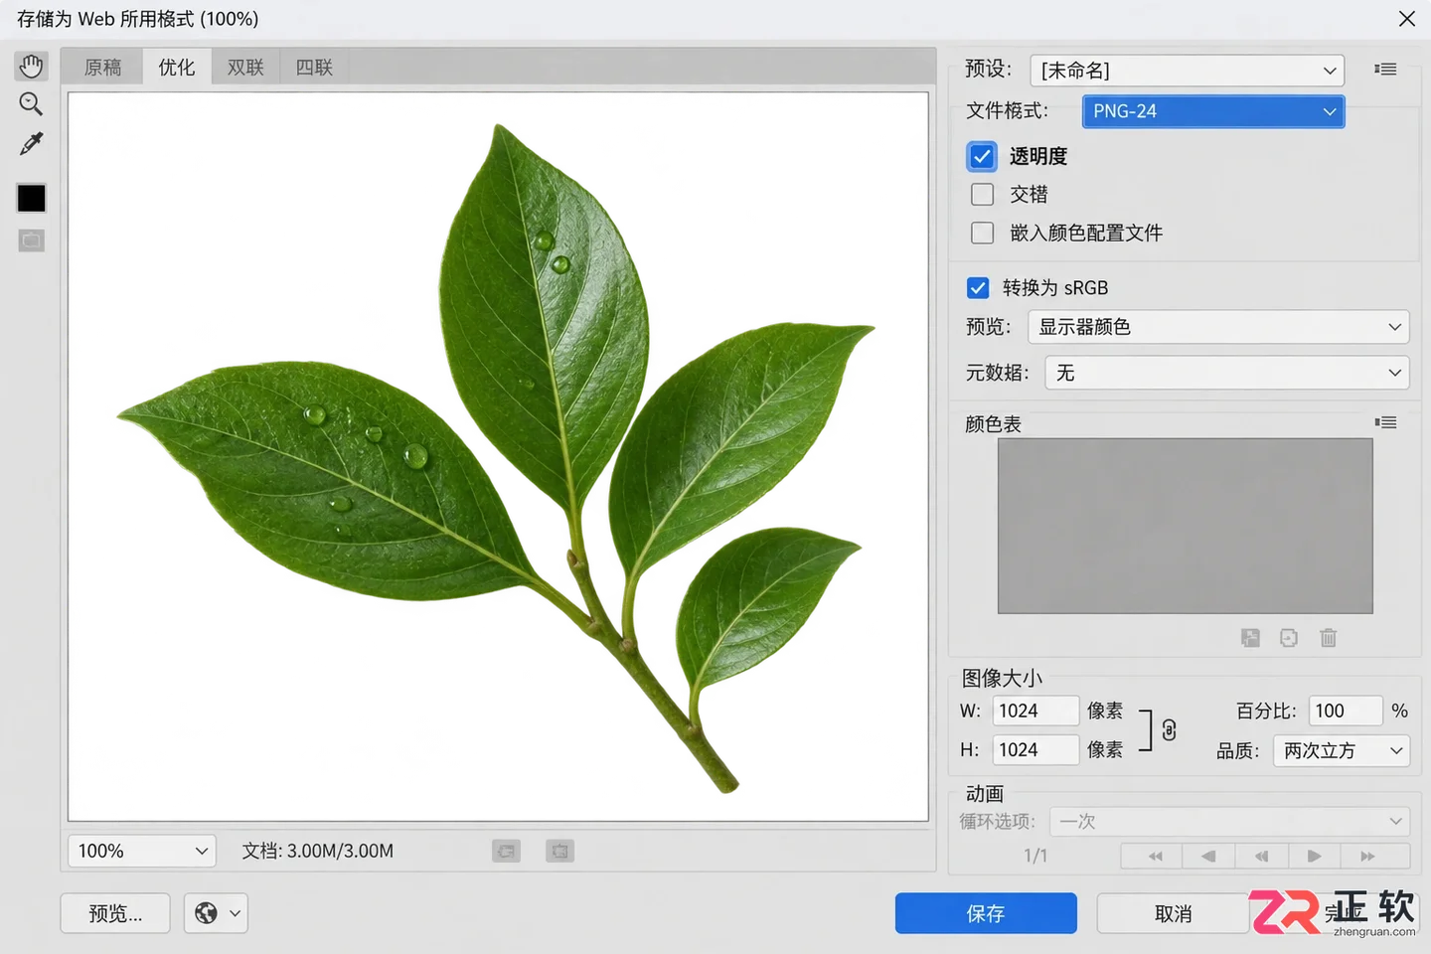Expand the 预览 显示器颜色 dropdown
Image resolution: width=1431 pixels, height=954 pixels.
[x=1218, y=327]
